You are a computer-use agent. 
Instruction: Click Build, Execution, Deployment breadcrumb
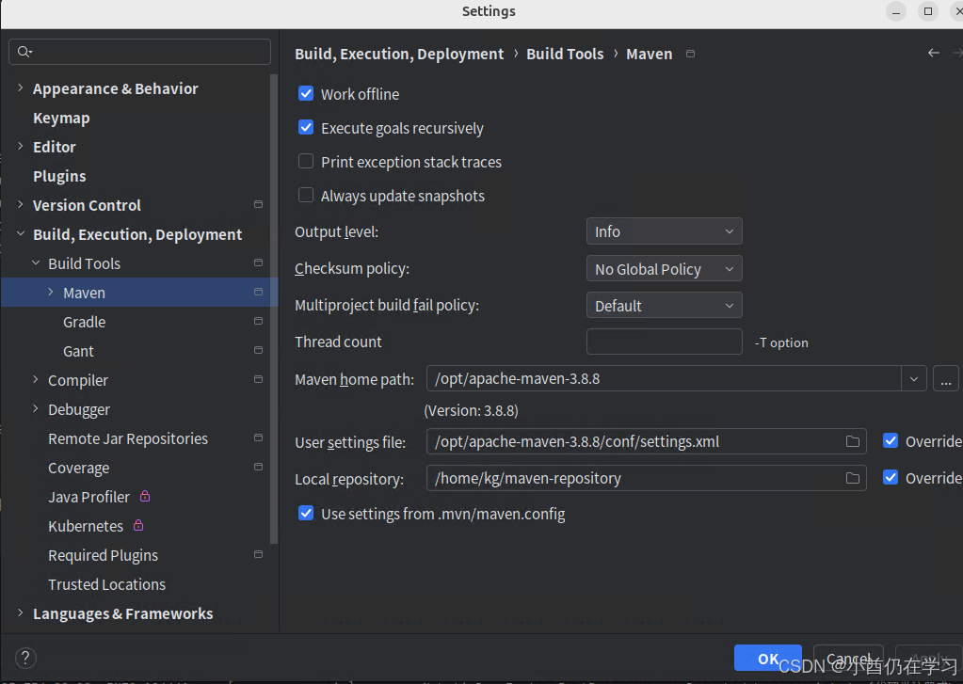pyautogui.click(x=399, y=54)
